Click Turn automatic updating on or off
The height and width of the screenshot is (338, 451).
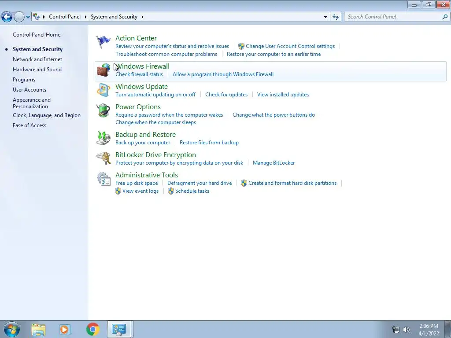[155, 95]
